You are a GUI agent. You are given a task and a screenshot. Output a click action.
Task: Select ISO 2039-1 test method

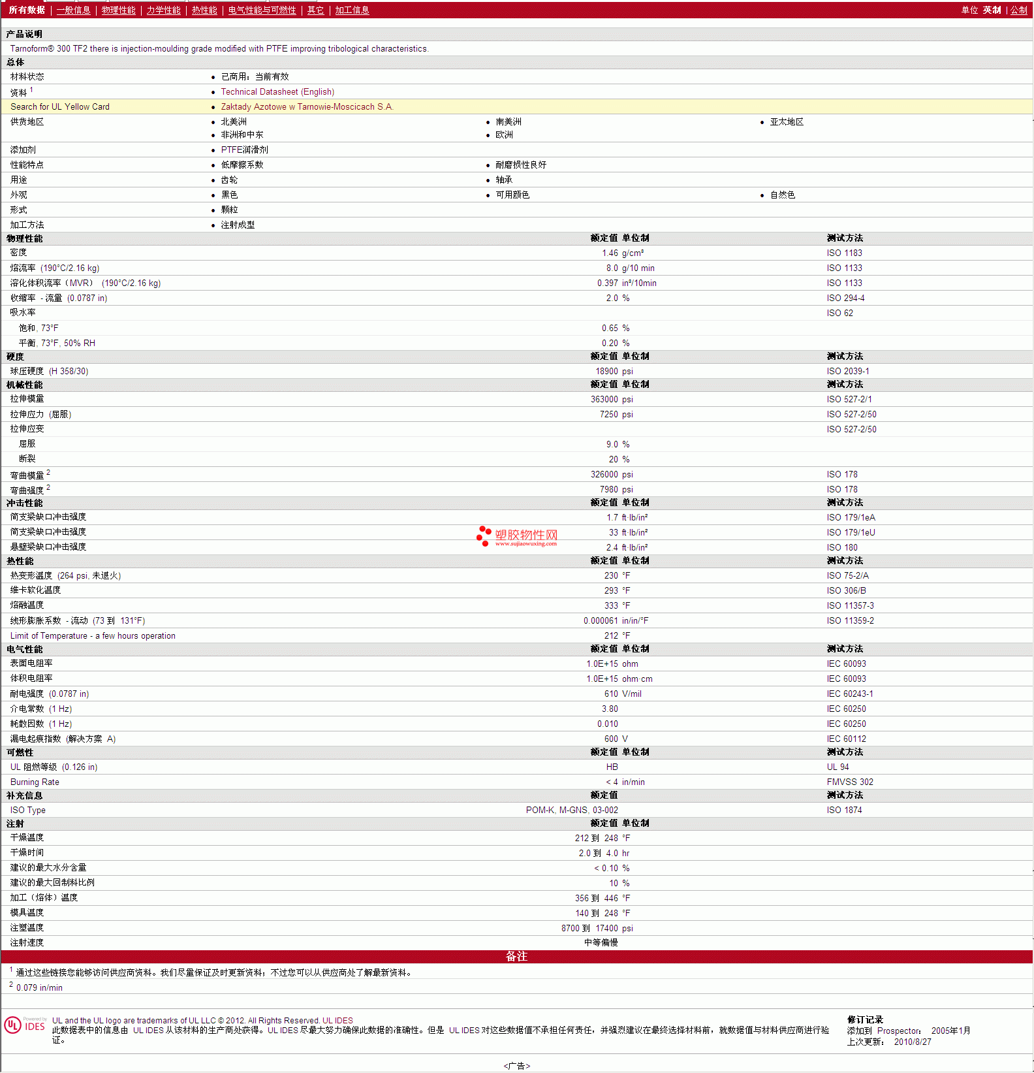pos(848,372)
